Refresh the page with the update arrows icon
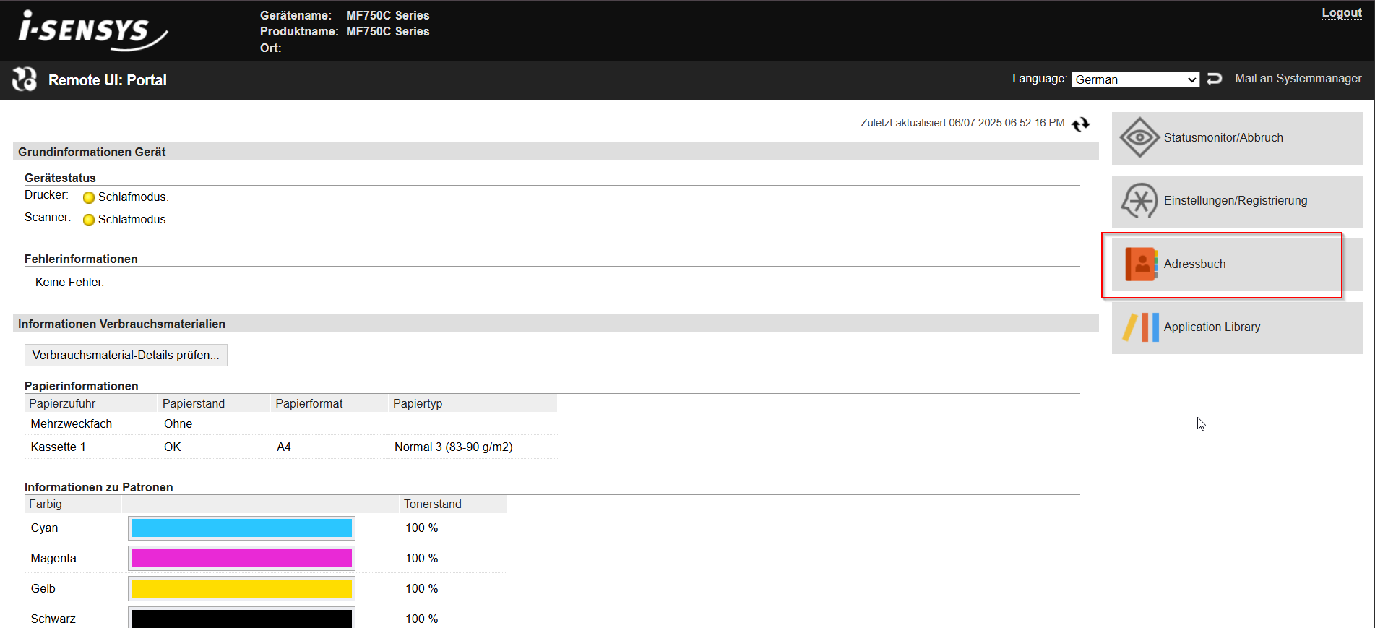 click(1080, 124)
